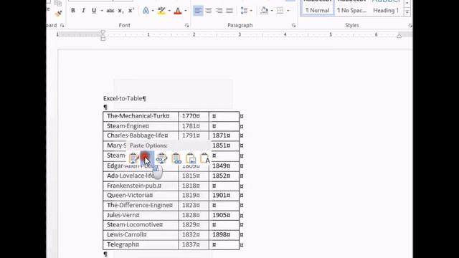Open the Font dialog launcher

click(x=186, y=26)
